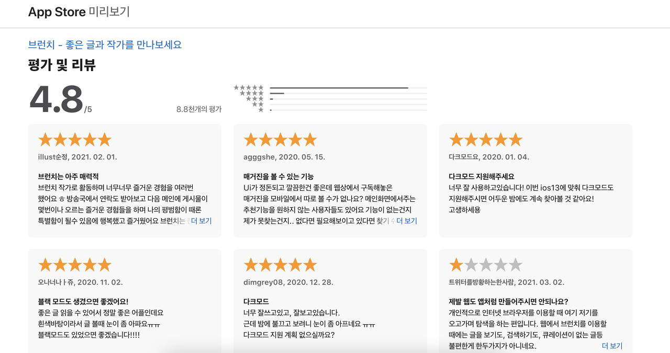Click author line illust순정, 2021. 02. 01.

coord(77,157)
